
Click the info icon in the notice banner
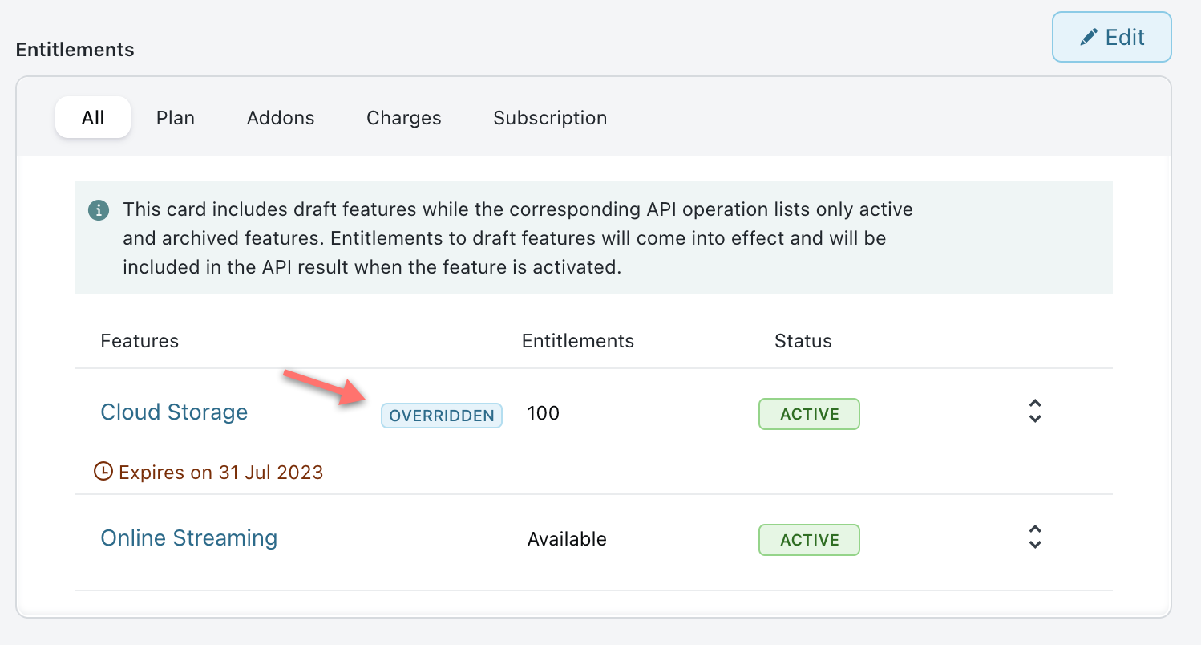(98, 211)
